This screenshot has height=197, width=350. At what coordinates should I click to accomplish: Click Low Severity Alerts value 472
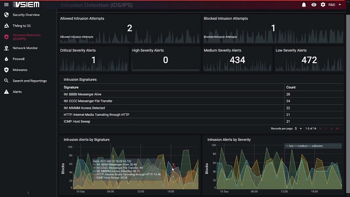pos(309,60)
